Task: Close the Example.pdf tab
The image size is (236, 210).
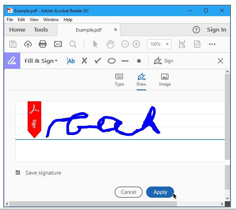Action: click(x=115, y=30)
